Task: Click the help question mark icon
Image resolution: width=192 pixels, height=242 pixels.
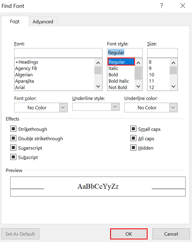Action: pos(161,6)
